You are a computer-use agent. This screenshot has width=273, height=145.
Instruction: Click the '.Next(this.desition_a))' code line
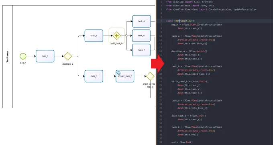click(x=192, y=44)
